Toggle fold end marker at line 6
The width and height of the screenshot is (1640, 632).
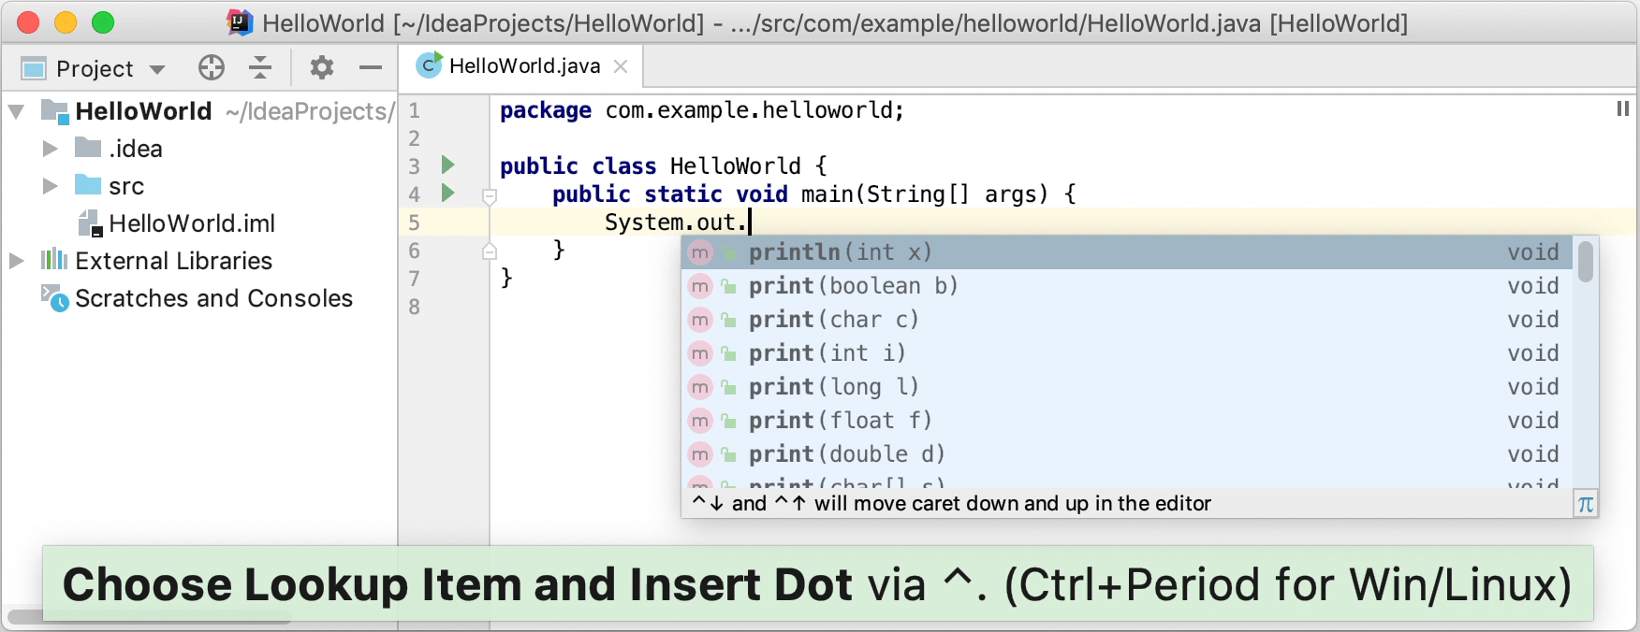point(489,251)
